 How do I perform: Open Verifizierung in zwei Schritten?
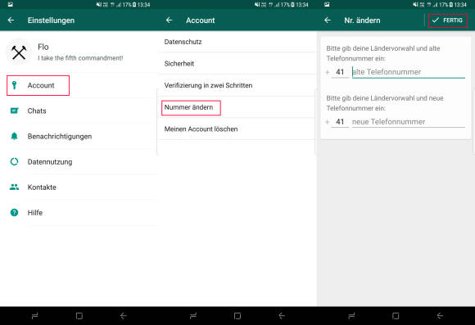(237, 85)
